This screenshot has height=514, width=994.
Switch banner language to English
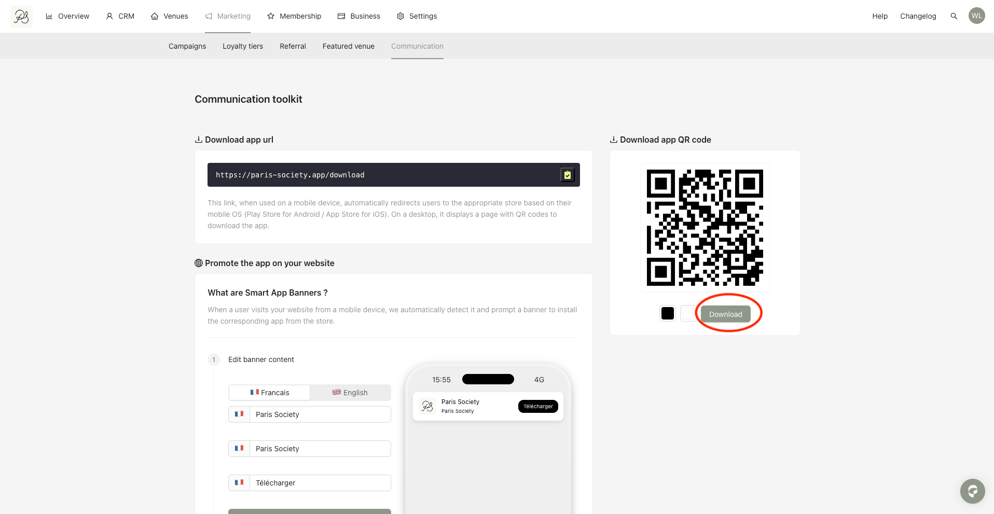tap(350, 393)
